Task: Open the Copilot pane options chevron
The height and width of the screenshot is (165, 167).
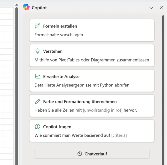Action: coord(151,8)
